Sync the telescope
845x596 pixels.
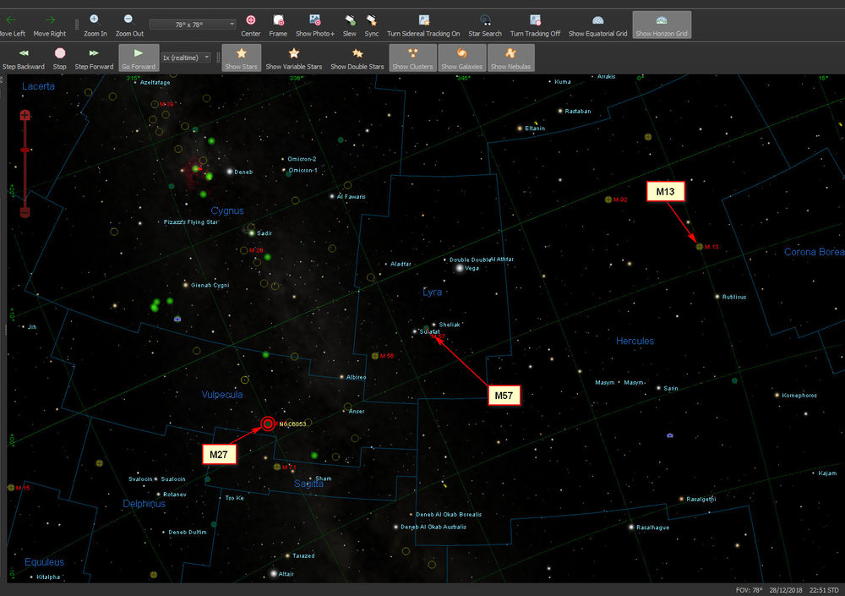[371, 25]
